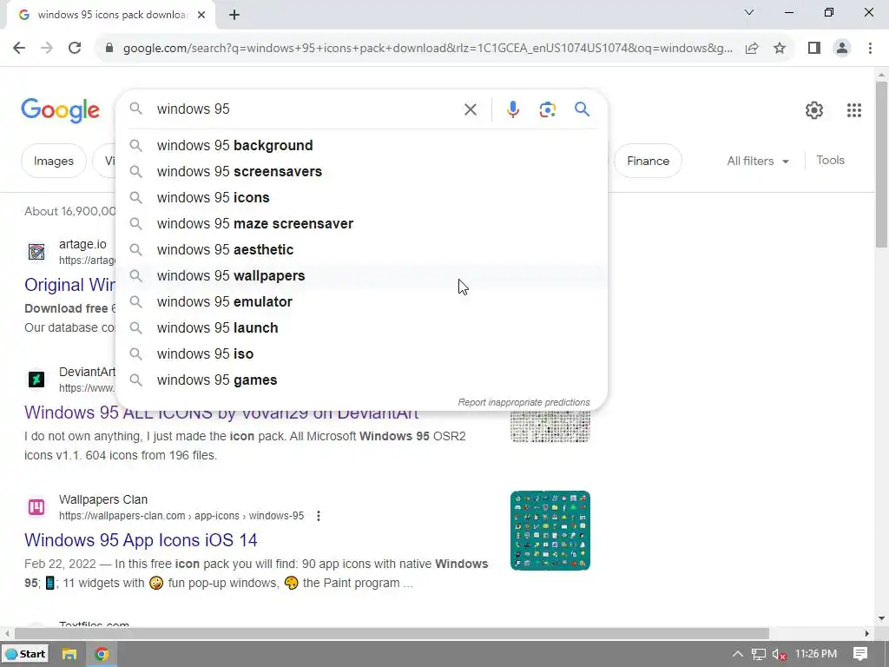Viewport: 889px width, 667px height.
Task: Open Windows 95 ALL ICONS DeviantArt link
Action: (x=221, y=413)
